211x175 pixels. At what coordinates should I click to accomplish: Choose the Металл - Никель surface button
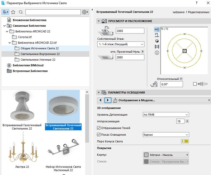(166, 155)
